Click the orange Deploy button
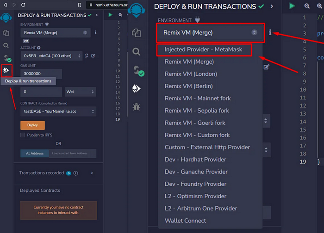 click(x=32, y=125)
